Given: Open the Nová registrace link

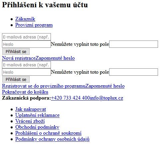Looking at the screenshot, I should [x=19, y=58].
